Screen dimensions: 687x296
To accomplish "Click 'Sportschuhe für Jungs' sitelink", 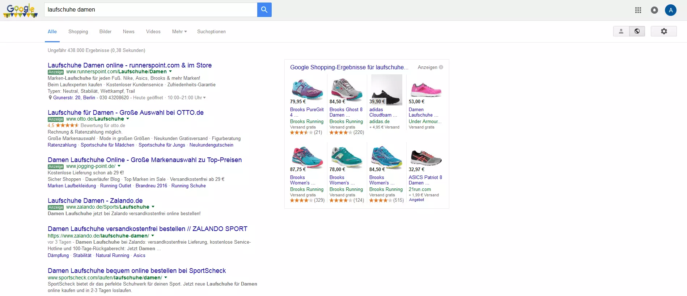I will click(162, 145).
